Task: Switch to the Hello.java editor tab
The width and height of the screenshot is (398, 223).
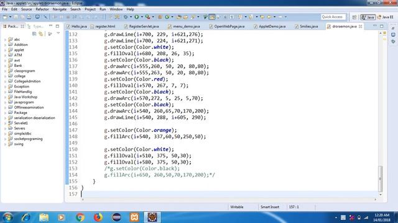Action: 76,26
